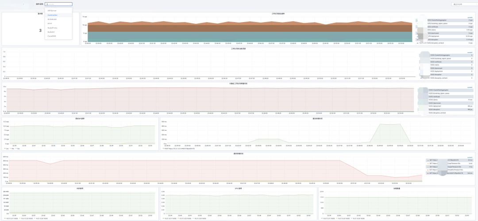Screen dimensions: 478x221
Task: Sort first chart legend by current column
Action: click(x=470, y=17)
